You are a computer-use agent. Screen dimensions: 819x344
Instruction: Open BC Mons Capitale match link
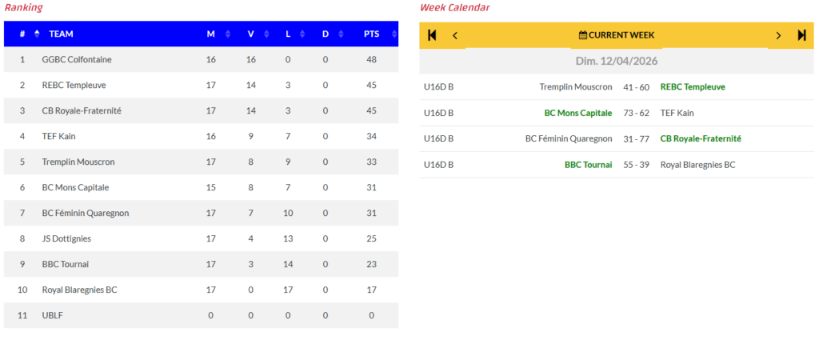click(578, 113)
